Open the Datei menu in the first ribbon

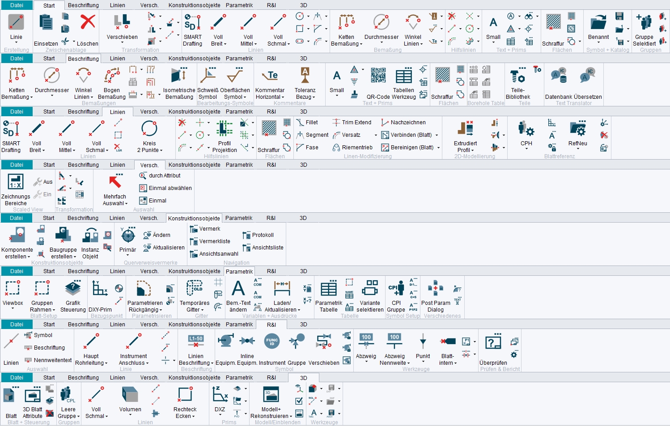tap(17, 5)
